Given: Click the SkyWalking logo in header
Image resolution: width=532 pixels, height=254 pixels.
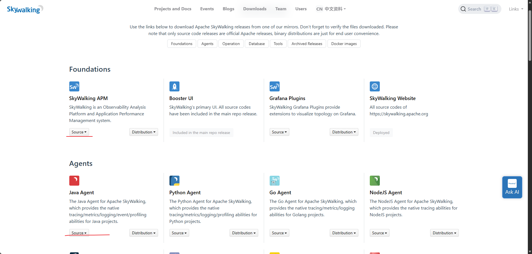Looking at the screenshot, I should point(25,9).
